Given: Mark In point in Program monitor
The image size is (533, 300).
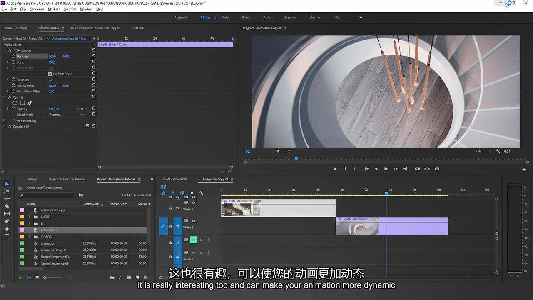Looking at the screenshot, I should [x=345, y=169].
